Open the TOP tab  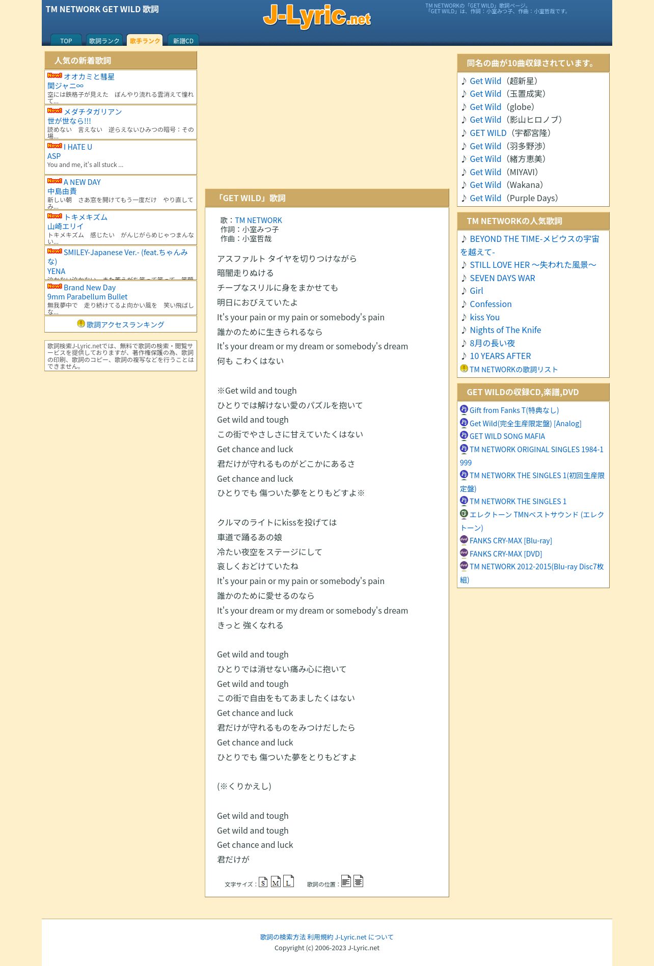[x=66, y=40]
